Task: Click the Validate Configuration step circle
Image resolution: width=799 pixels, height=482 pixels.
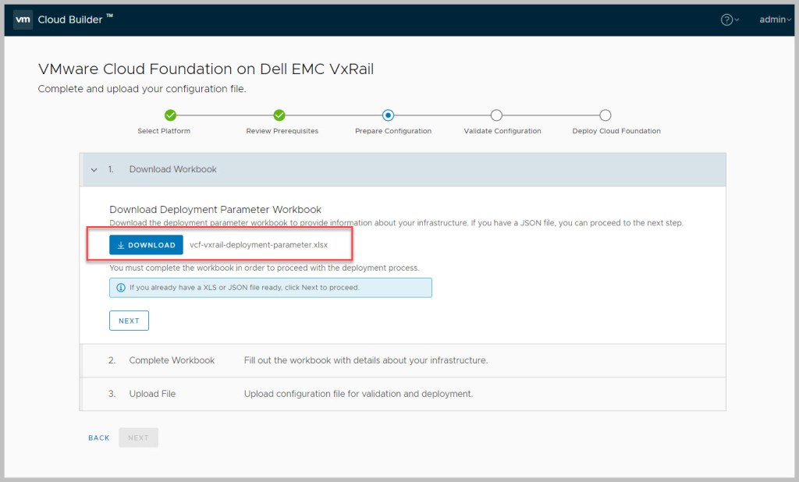Action: click(496, 115)
